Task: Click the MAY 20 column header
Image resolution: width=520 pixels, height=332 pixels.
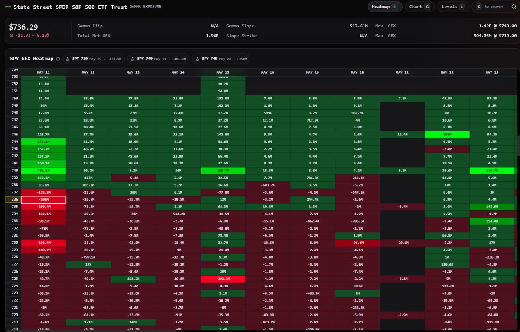Action: (x=357, y=72)
